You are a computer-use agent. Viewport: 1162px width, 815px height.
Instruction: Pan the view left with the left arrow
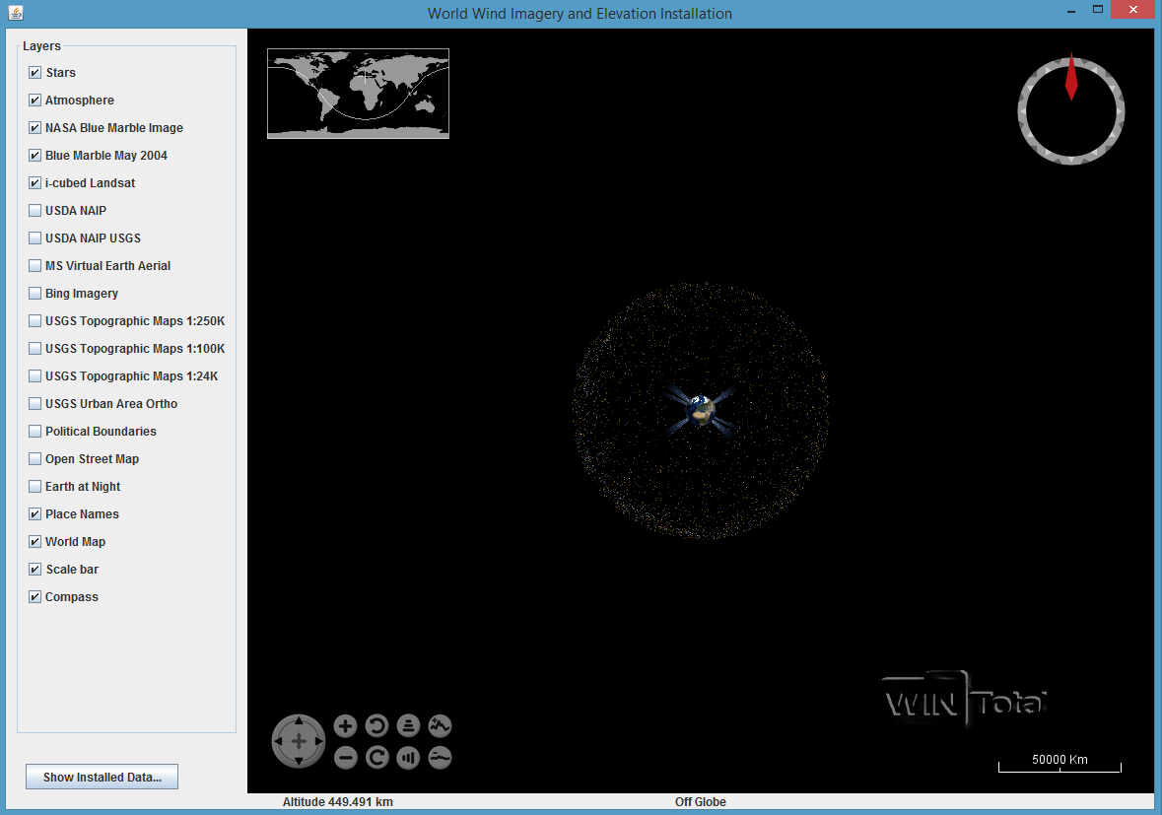coord(279,741)
